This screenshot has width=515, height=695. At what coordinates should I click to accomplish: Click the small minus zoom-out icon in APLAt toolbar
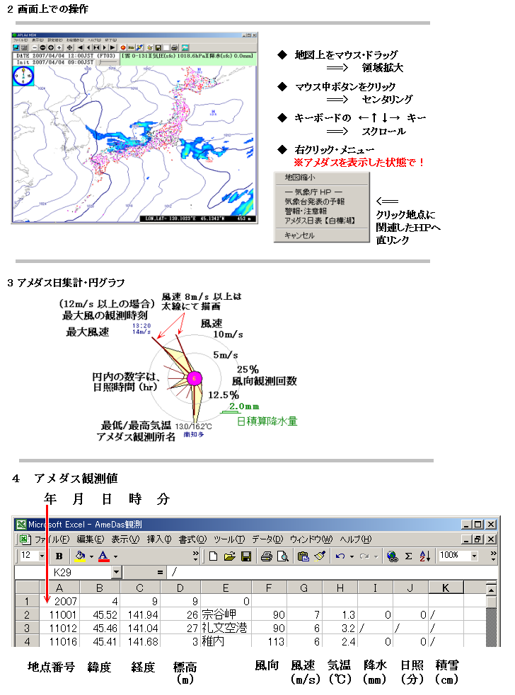pyautogui.click(x=35, y=47)
